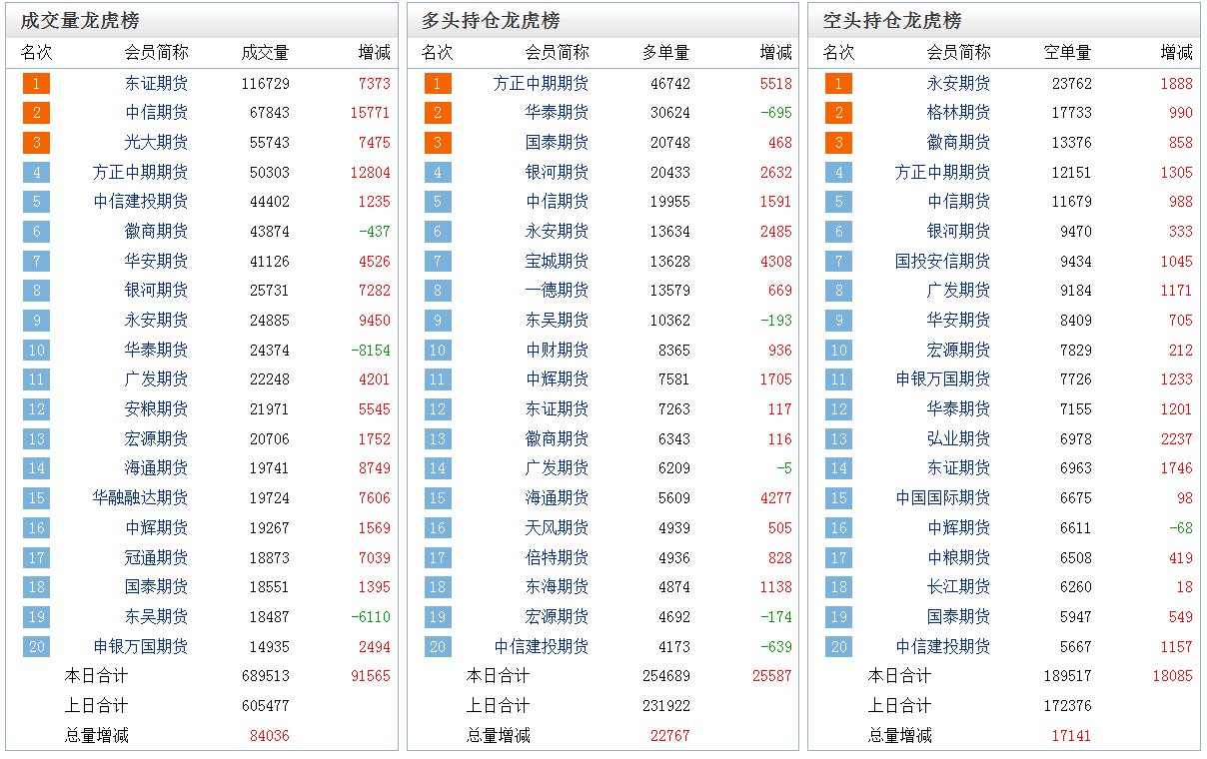Click the long position value 46742
Screen dimensions: 1207x759
pyautogui.click(x=670, y=84)
